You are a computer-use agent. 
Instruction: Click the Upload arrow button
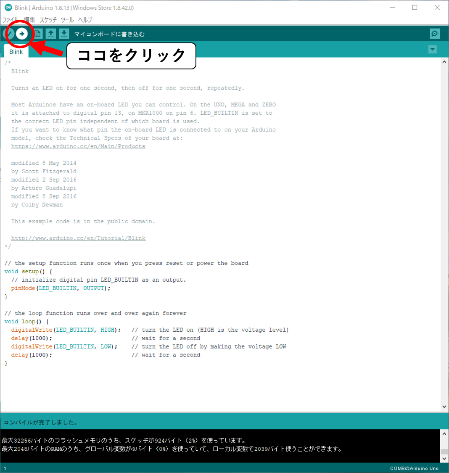tap(22, 34)
